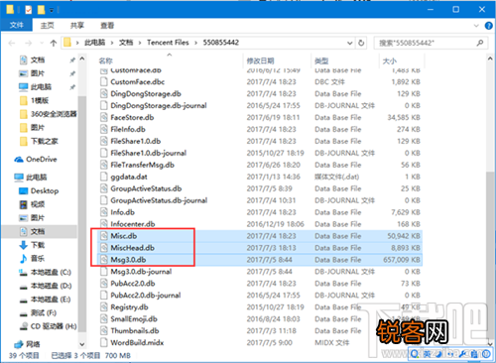Click the Msg3.0.db file icon

tap(104, 260)
